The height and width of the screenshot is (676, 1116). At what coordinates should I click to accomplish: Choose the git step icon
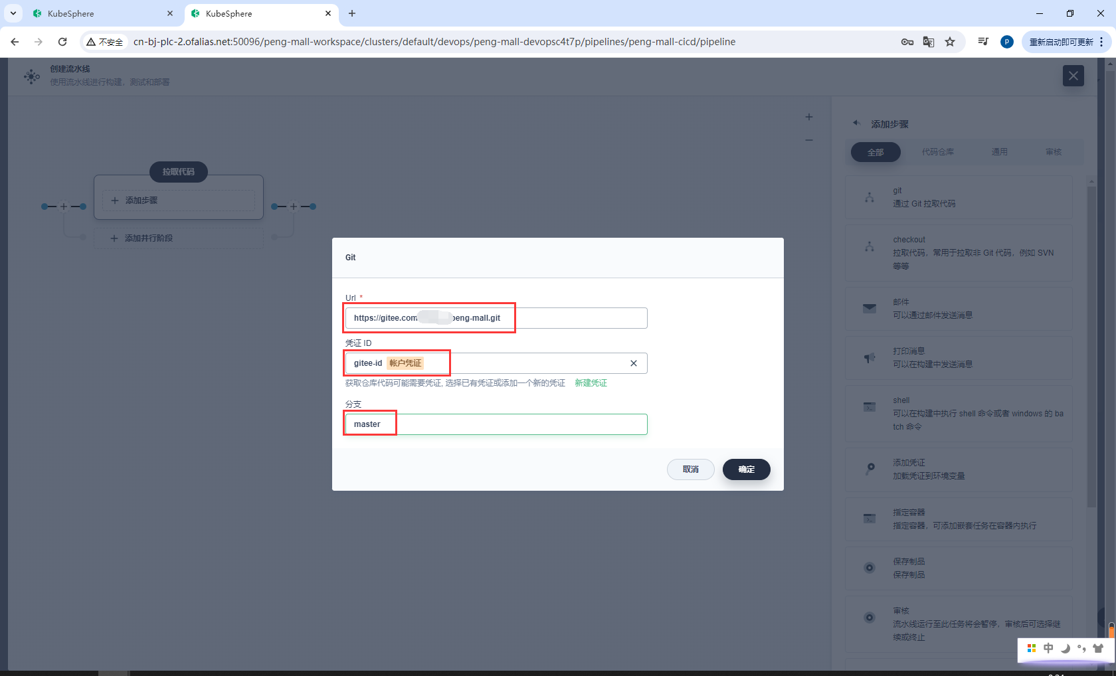(870, 197)
